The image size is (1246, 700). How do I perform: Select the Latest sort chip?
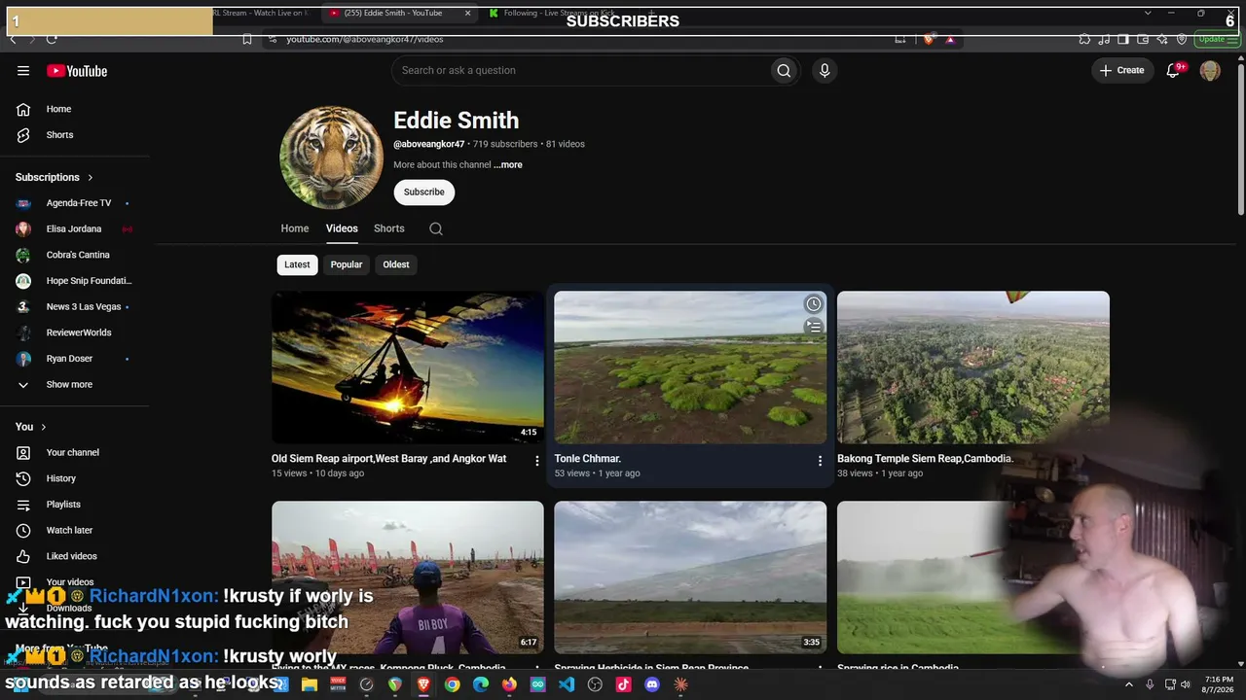tap(297, 264)
